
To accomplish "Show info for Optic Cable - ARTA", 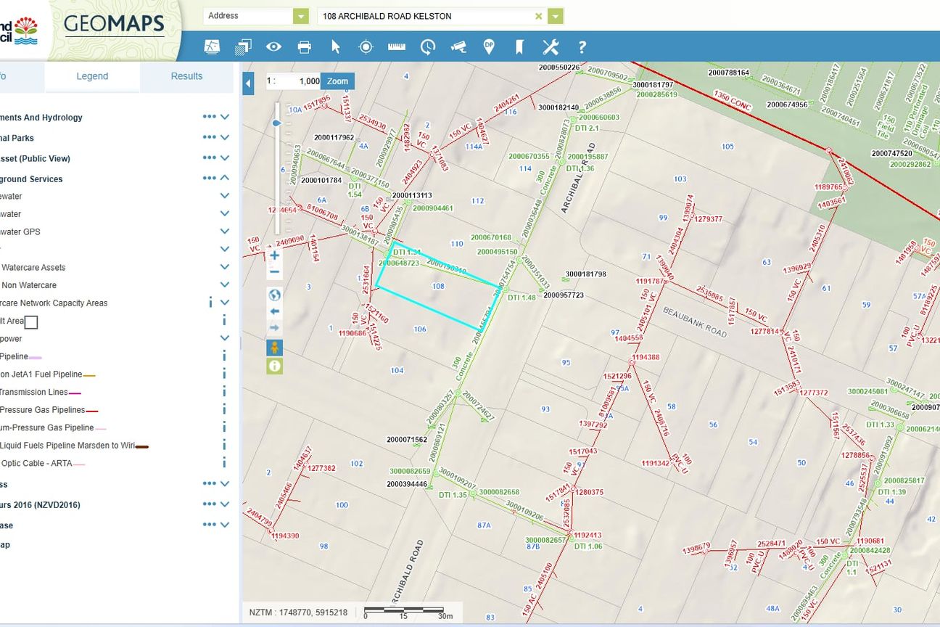I will (224, 463).
